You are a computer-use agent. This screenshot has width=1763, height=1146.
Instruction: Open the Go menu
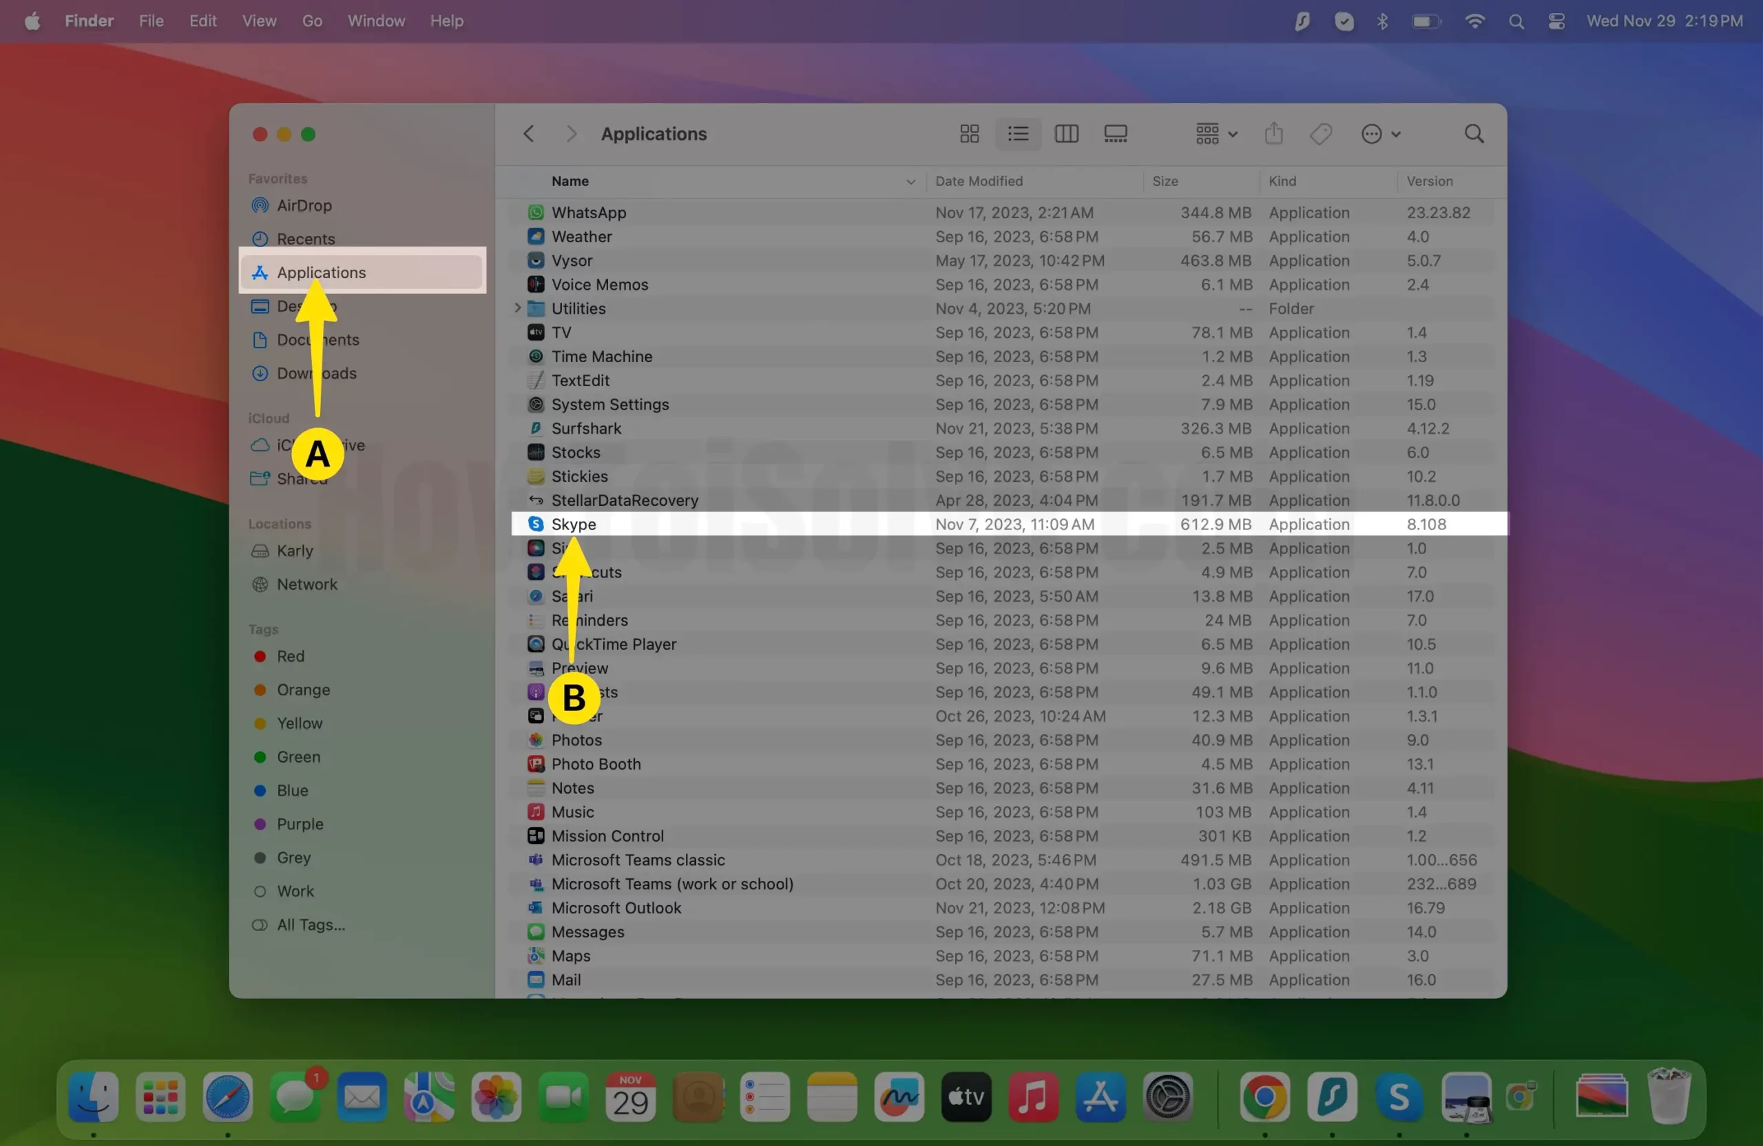(312, 21)
